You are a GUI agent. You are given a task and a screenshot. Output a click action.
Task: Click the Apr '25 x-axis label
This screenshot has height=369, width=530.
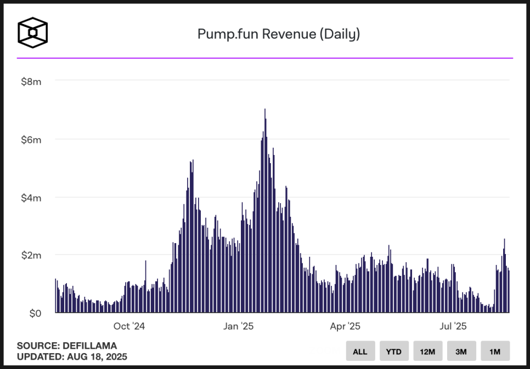345,326
